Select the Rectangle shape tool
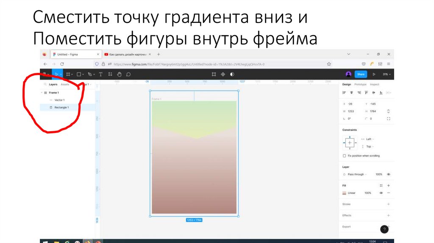The width and height of the screenshot is (434, 243). coord(79,75)
